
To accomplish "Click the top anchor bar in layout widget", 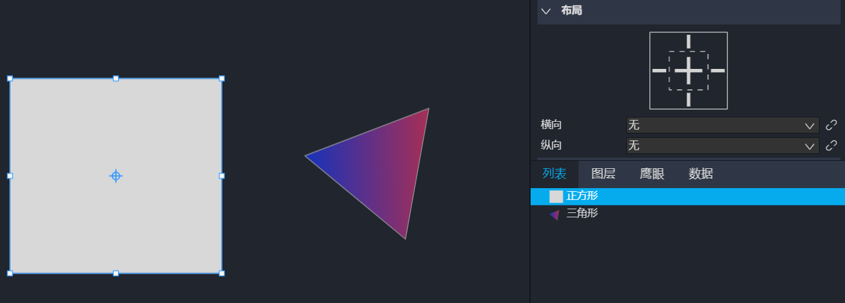I will [688, 42].
